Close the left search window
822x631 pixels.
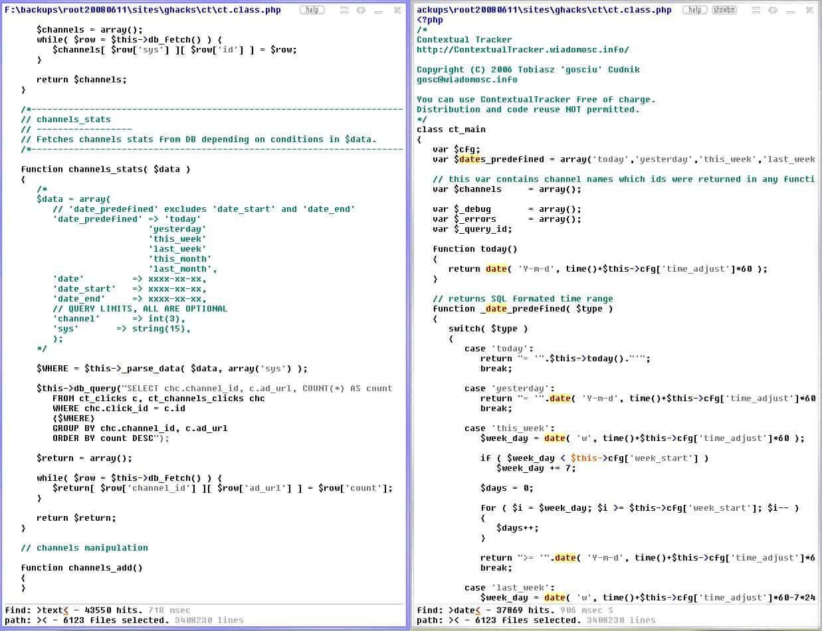tap(397, 10)
